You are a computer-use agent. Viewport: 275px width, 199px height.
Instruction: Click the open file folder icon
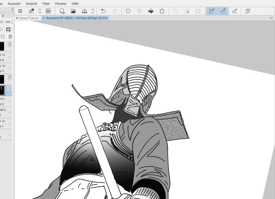pyautogui.click(x=73, y=11)
